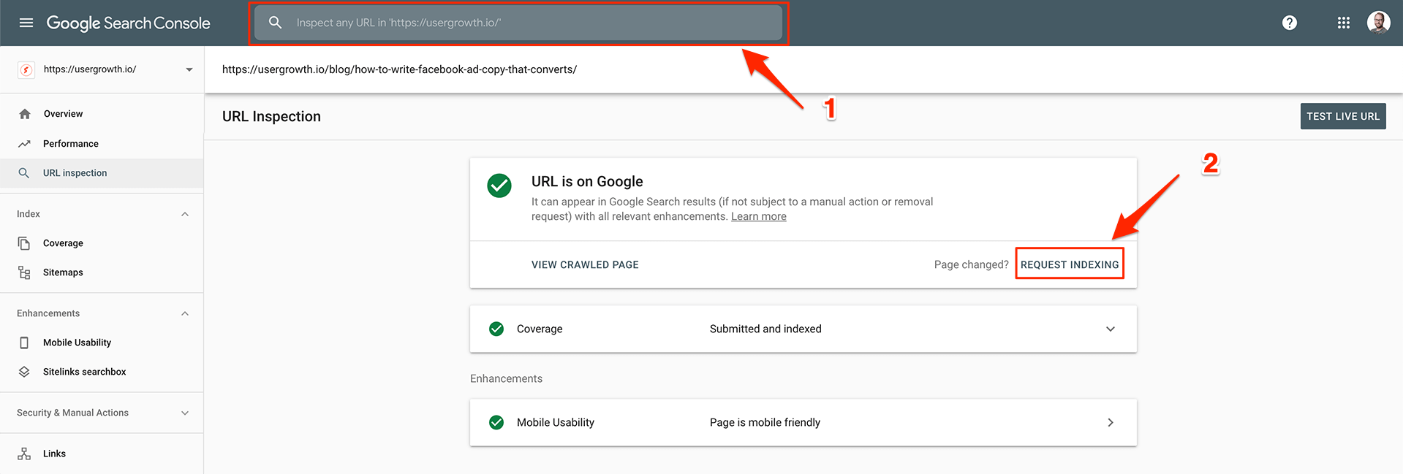Open the Google apps grid
1403x474 pixels.
tap(1344, 23)
